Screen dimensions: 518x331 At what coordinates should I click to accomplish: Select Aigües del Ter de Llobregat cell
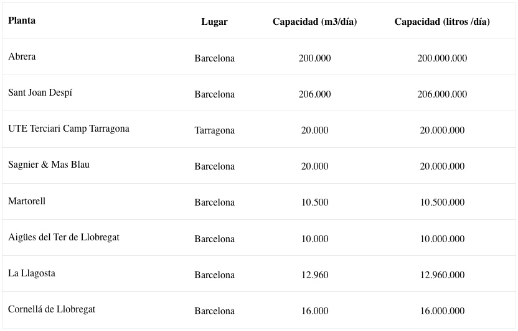(64, 237)
